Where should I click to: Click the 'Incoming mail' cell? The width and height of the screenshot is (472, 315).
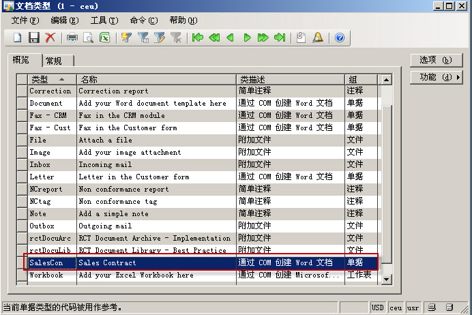(156, 164)
